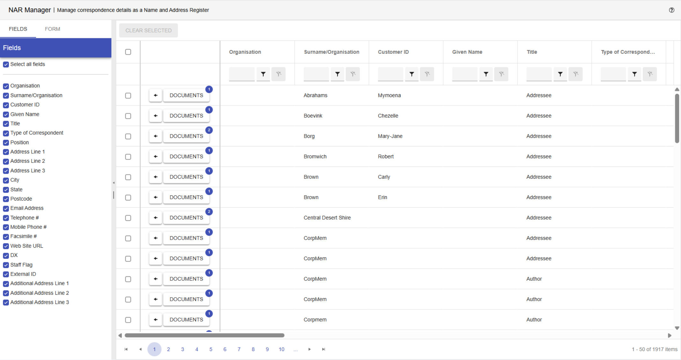This screenshot has width=681, height=360.
Task: Collapse the Fields side panel with the small arrow
Action: (114, 183)
